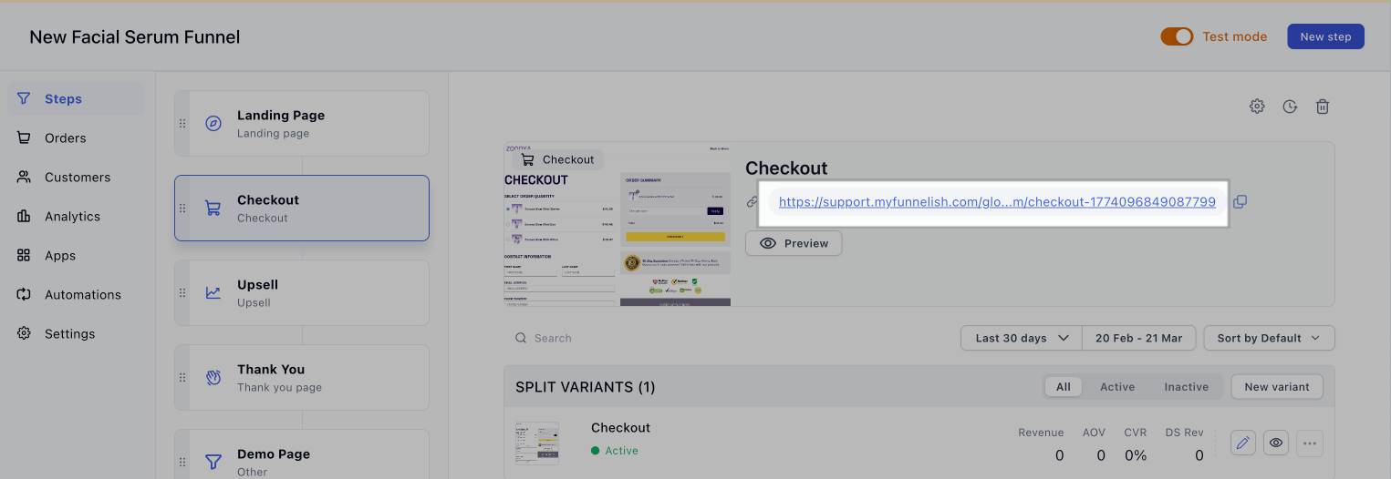Image resolution: width=1391 pixels, height=479 pixels.
Task: Show only Active split variants
Action: (x=1116, y=387)
